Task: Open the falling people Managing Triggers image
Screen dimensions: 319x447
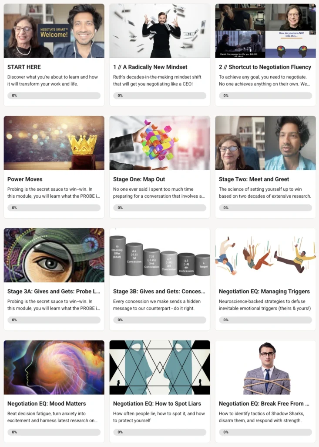Action: click(x=265, y=255)
